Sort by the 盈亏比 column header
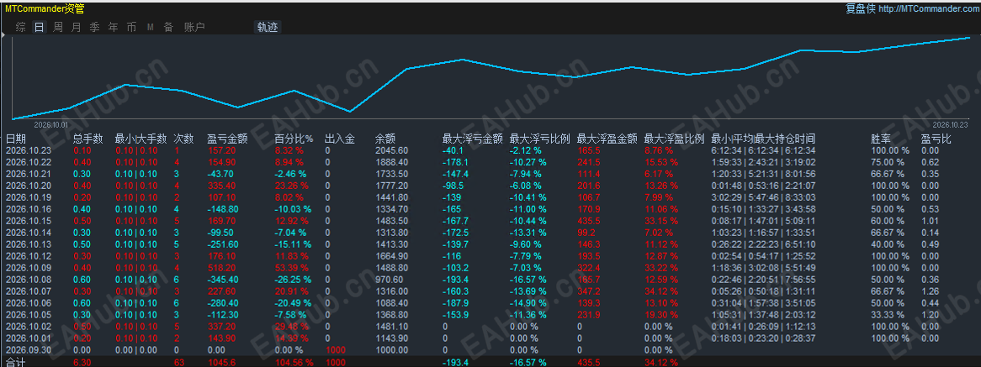This screenshot has width=981, height=367. (936, 139)
